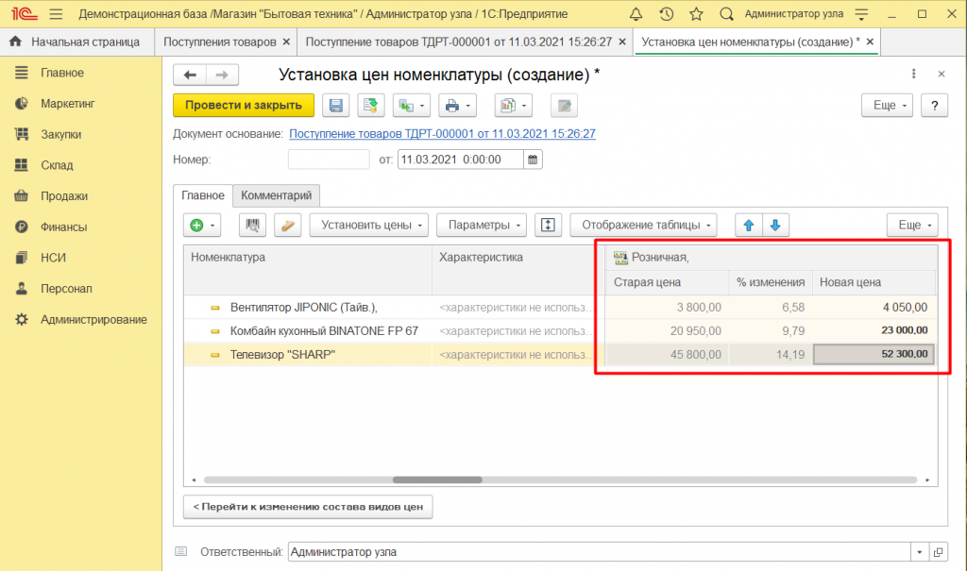Click the save document diskette icon
967x571 pixels.
pyautogui.click(x=336, y=106)
